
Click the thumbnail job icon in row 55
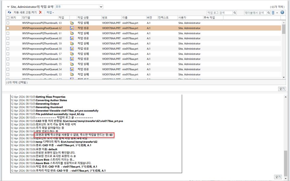point(72,64)
